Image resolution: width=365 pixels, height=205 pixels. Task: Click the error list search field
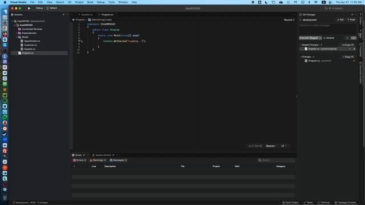(x=276, y=160)
